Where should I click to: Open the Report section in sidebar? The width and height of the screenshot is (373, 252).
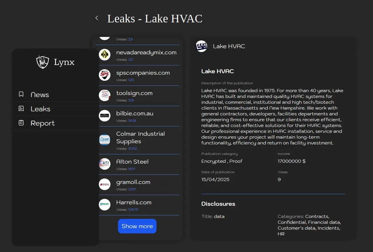(43, 123)
